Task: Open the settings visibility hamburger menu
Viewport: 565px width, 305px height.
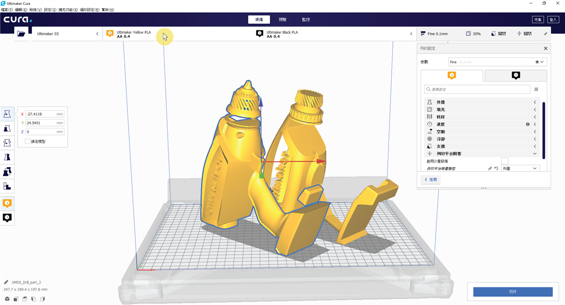Action: (x=536, y=89)
